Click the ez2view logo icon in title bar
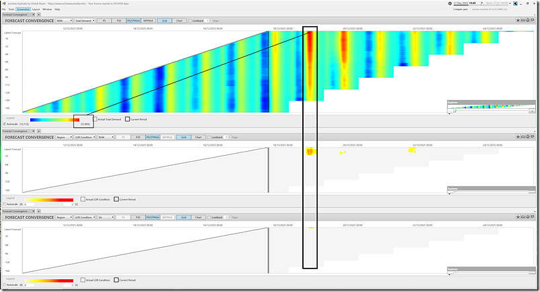540x292 pixels. (x=4, y=3)
